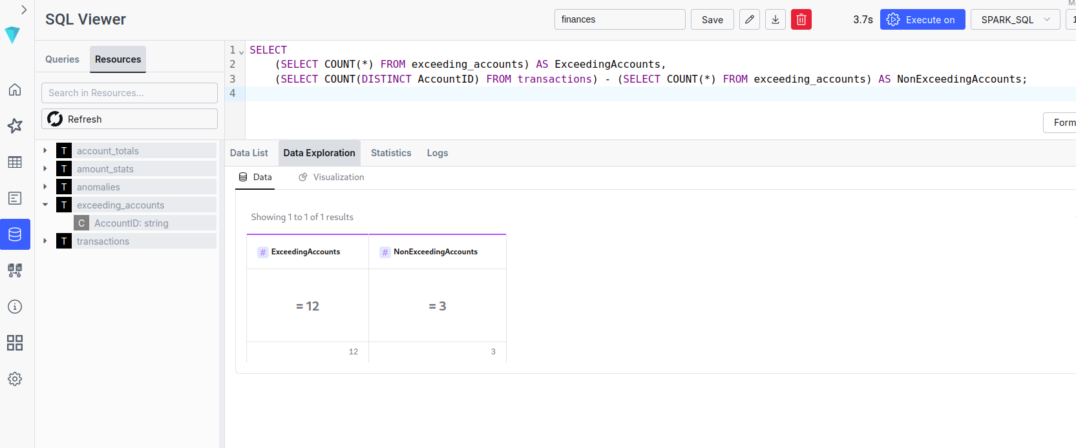Click the teal app logo icon

pos(12,35)
